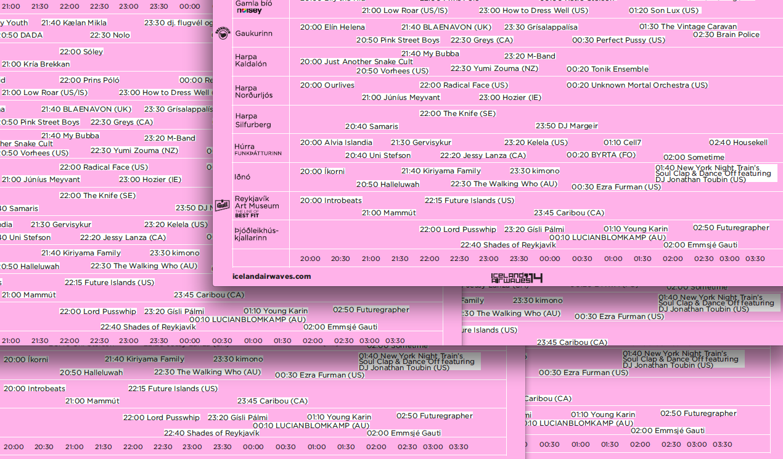Click 22:00 Sóley in left background copy
This screenshot has height=459, width=783.
[81, 52]
